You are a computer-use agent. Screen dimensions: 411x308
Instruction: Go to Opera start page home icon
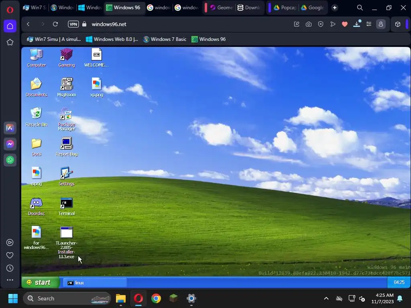pos(10,26)
